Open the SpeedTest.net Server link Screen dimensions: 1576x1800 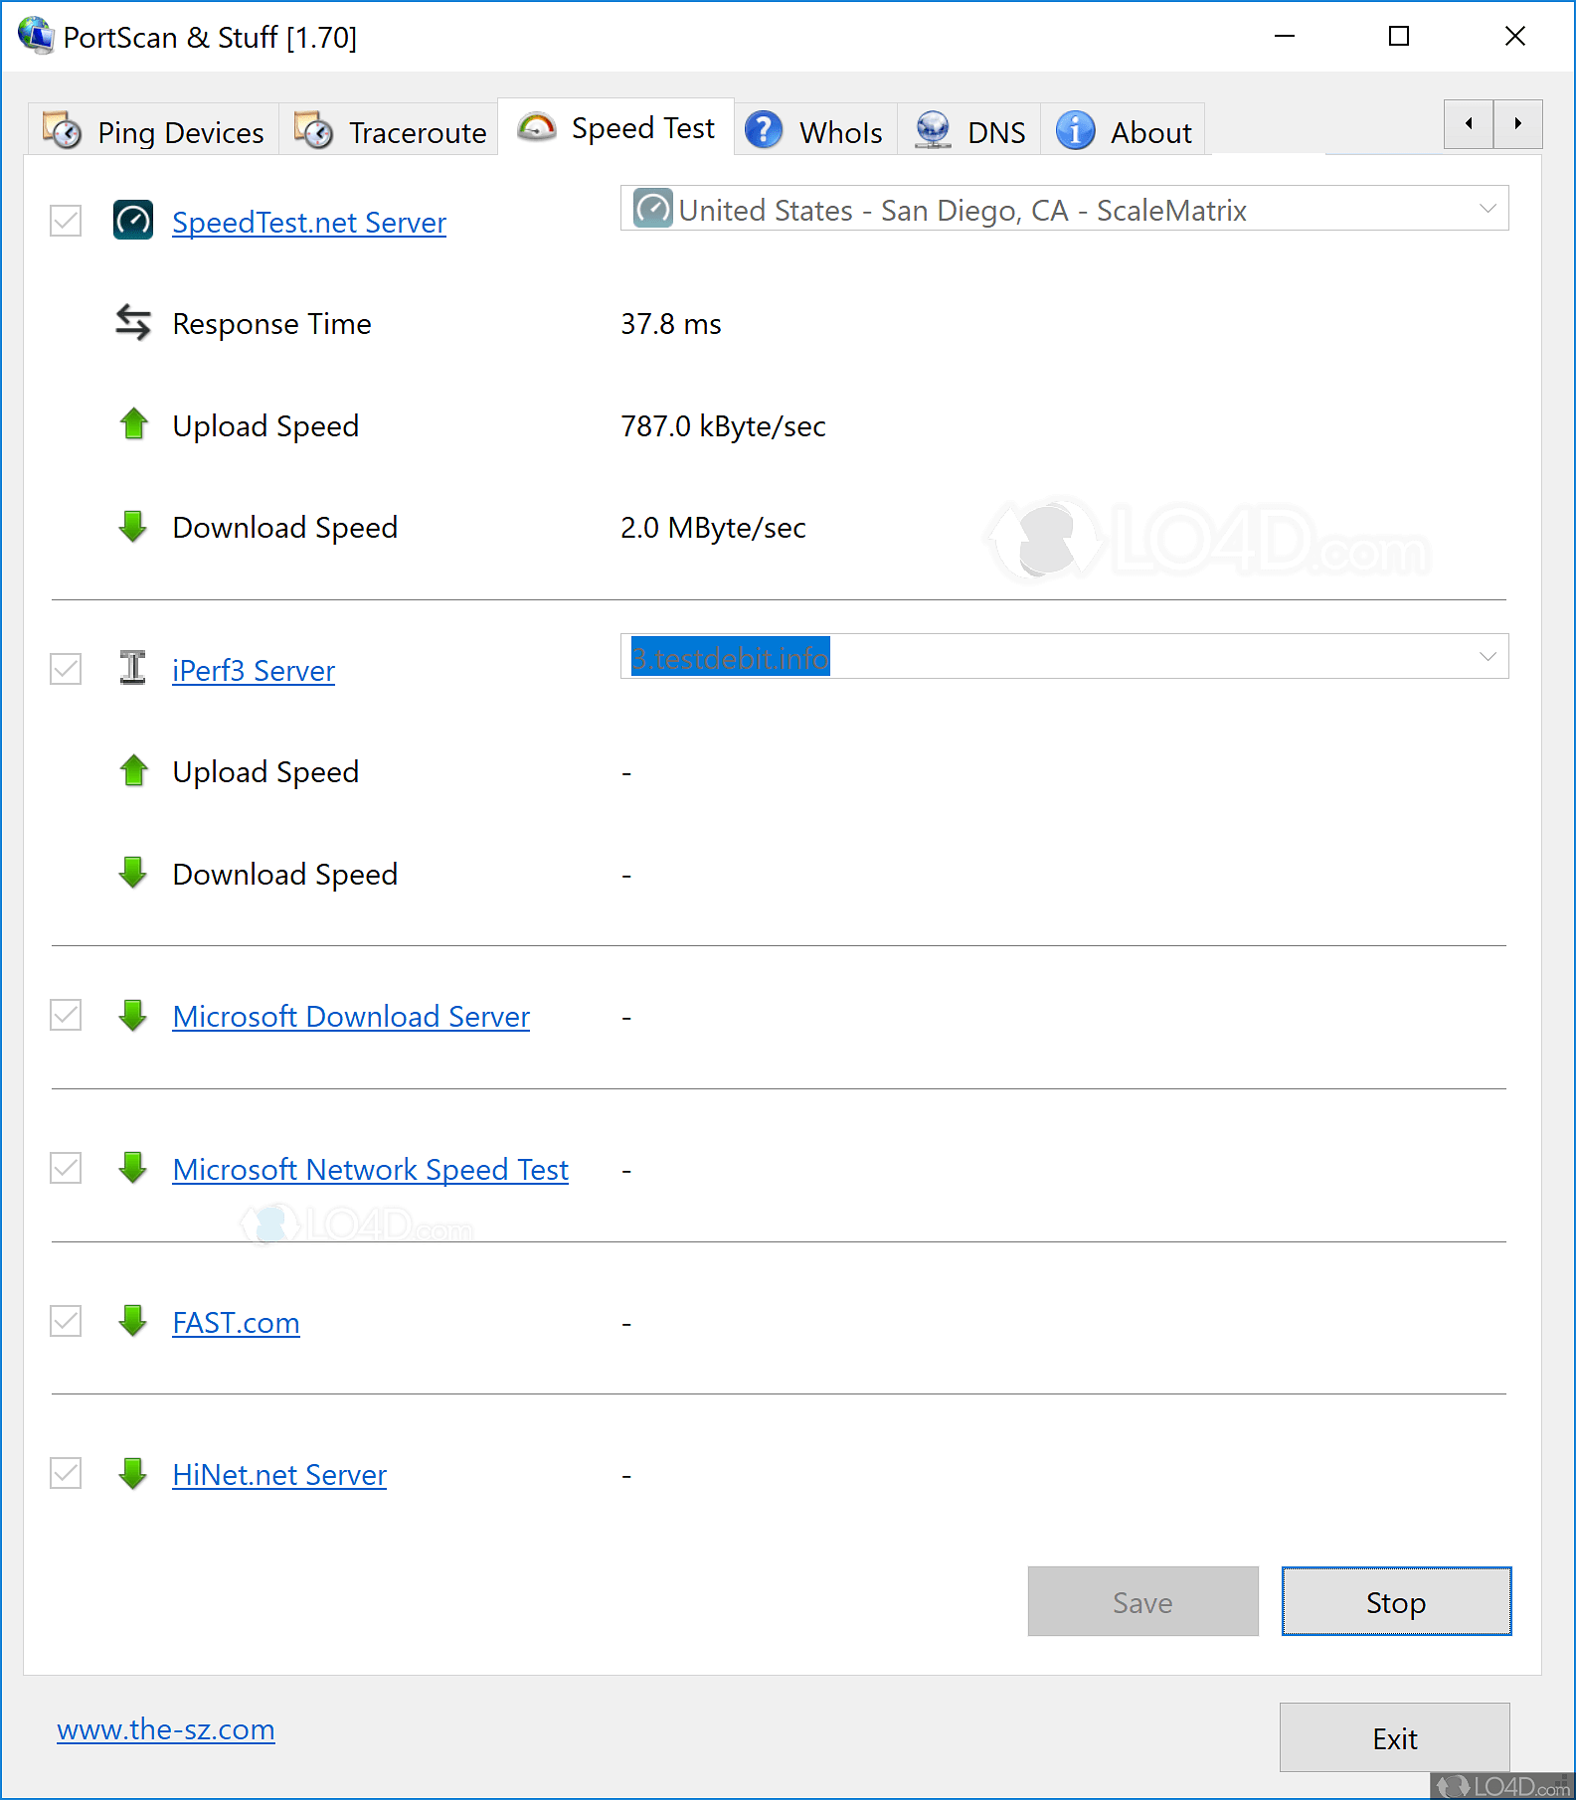[309, 223]
